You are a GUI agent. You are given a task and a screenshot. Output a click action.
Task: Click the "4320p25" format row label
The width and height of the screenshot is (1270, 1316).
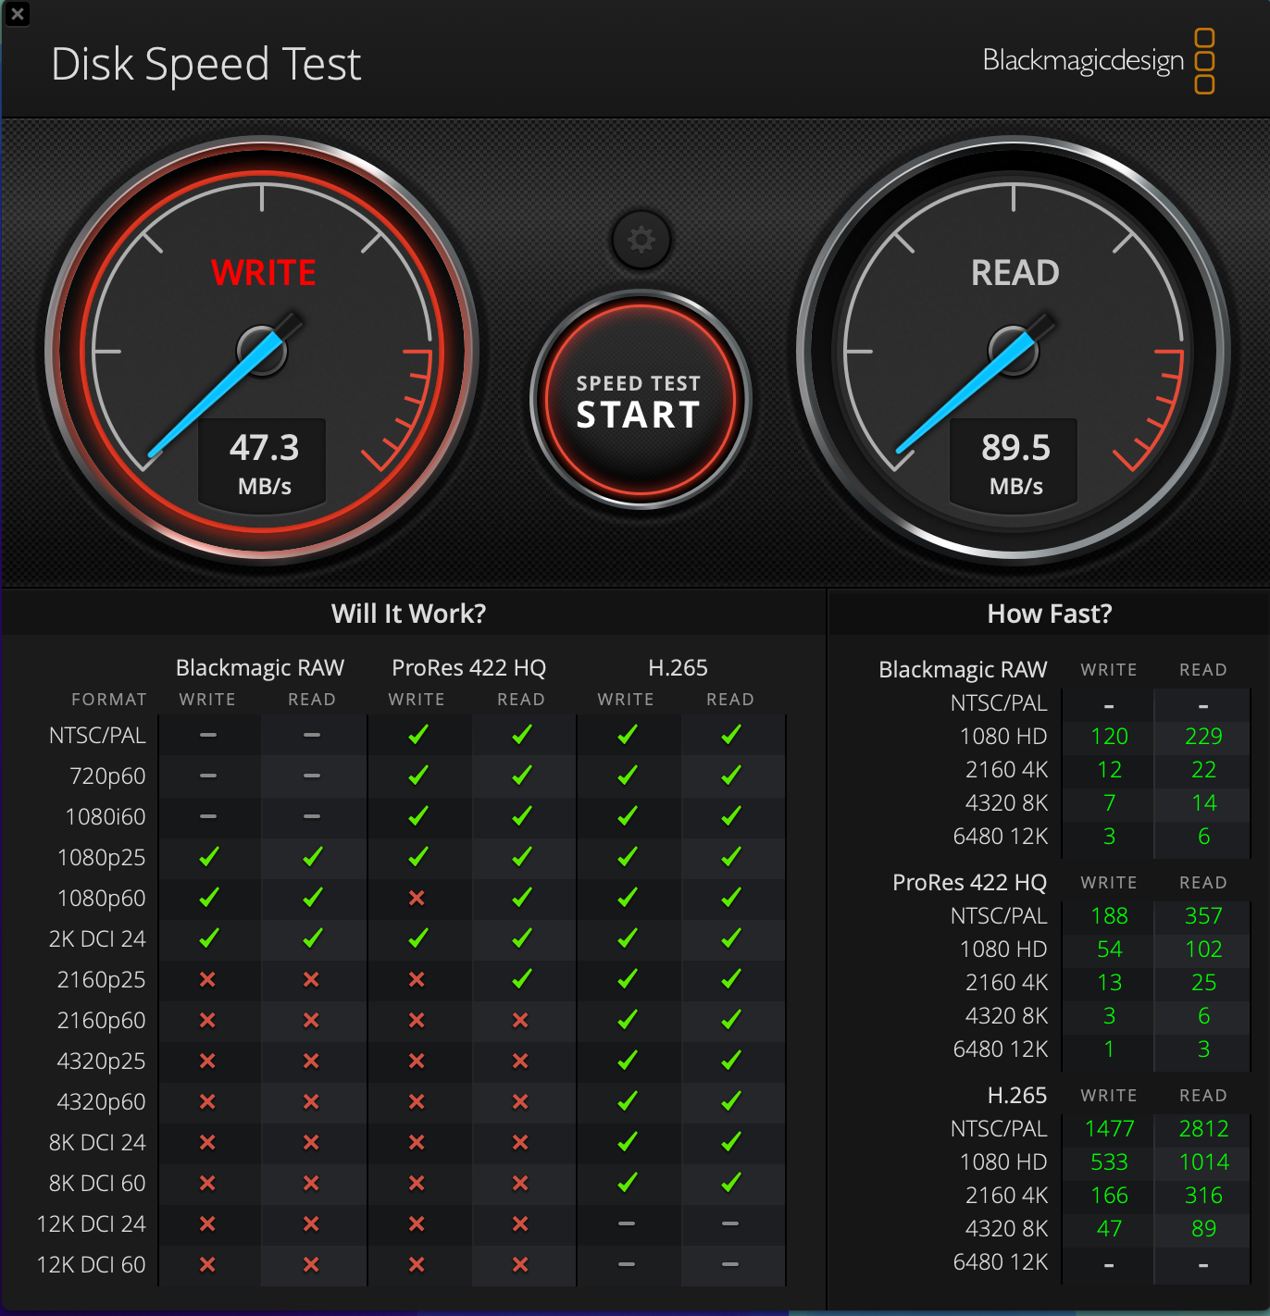click(x=102, y=1061)
